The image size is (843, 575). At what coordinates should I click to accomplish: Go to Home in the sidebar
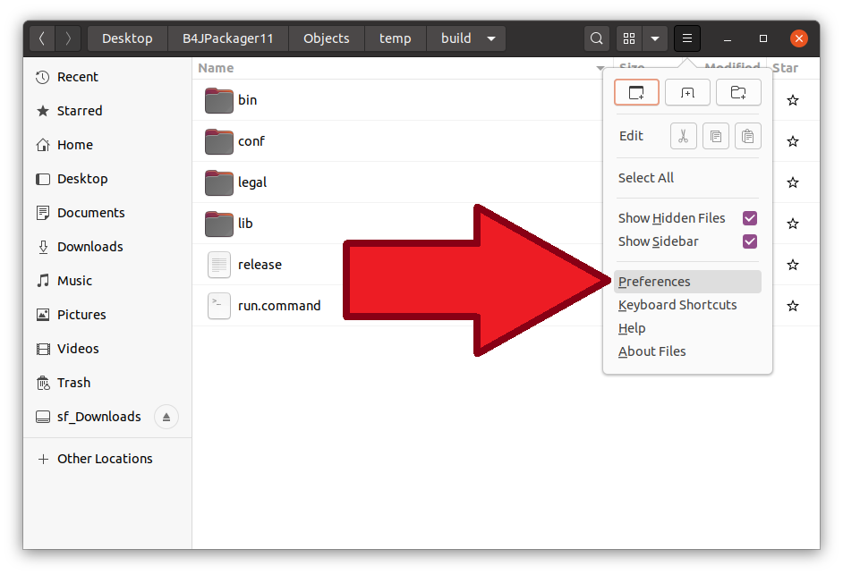pyautogui.click(x=107, y=145)
